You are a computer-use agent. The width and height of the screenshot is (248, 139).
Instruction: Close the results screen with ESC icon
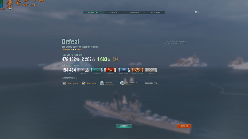(x=197, y=12)
